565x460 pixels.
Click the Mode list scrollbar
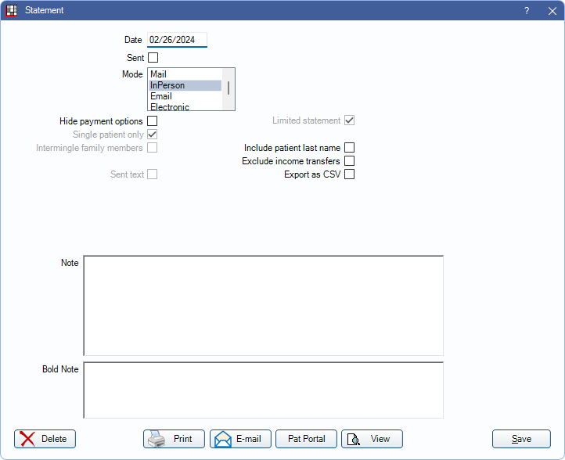click(229, 88)
